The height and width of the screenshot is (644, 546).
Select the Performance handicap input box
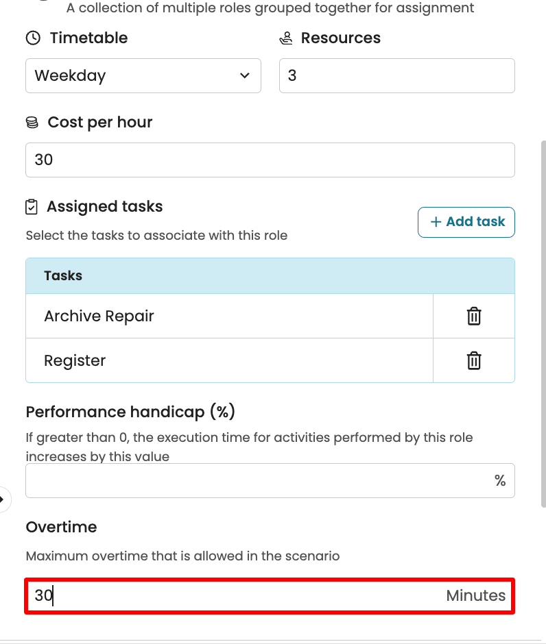(x=257, y=480)
